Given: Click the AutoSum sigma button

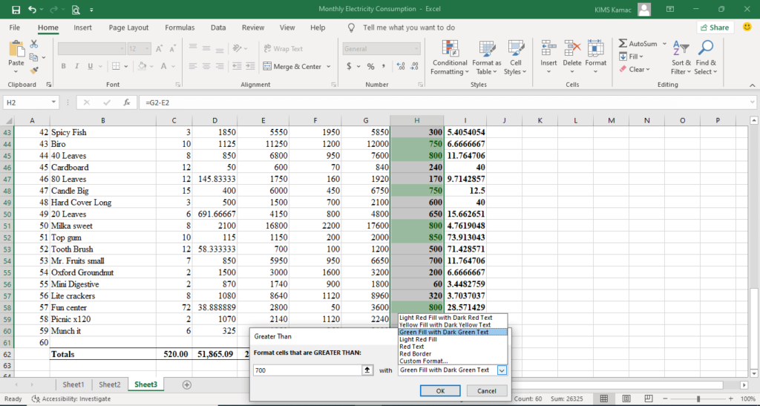Looking at the screenshot, I should point(638,44).
